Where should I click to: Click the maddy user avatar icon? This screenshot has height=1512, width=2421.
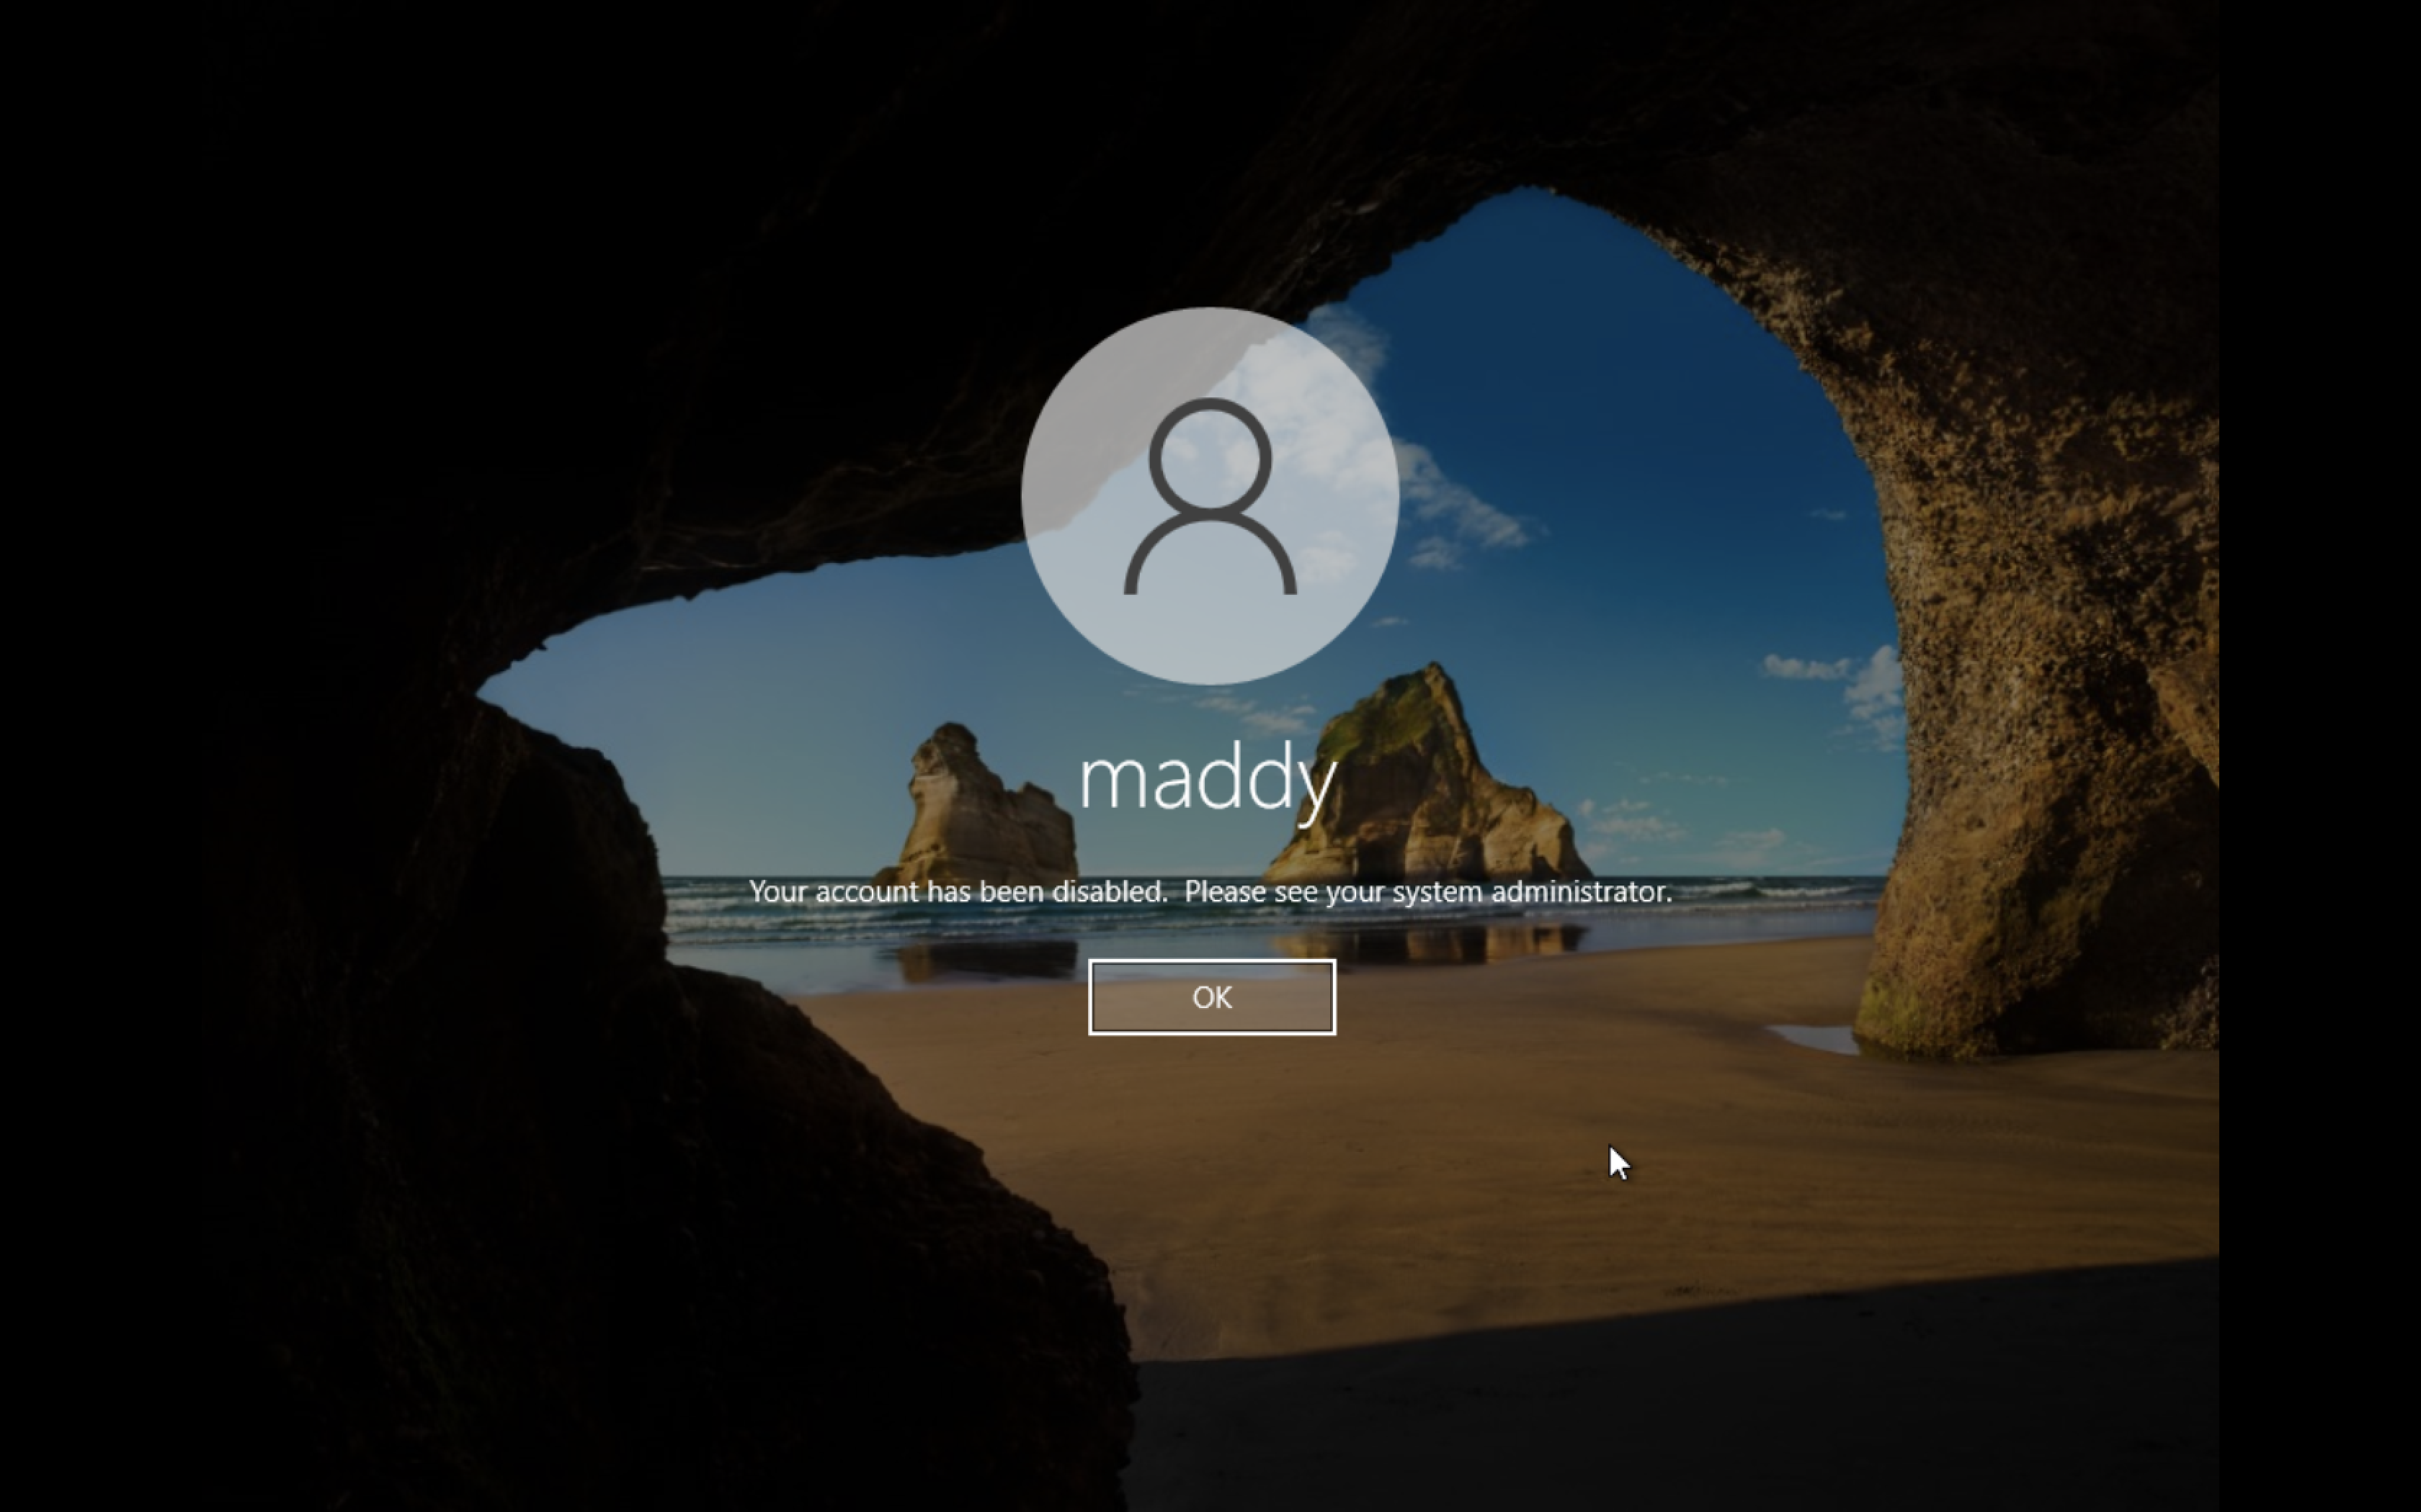(1210, 496)
